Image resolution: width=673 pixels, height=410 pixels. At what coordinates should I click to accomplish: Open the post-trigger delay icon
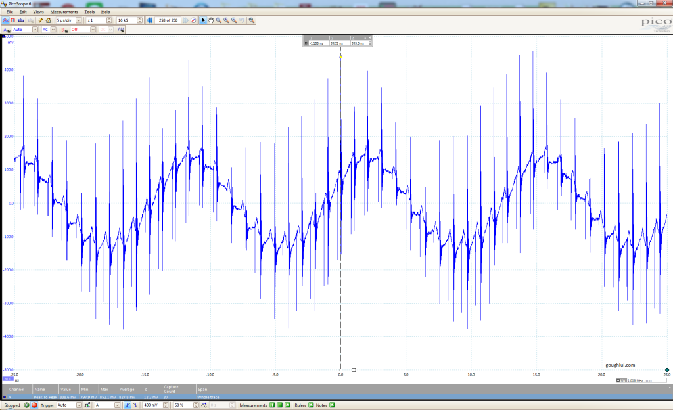point(204,405)
